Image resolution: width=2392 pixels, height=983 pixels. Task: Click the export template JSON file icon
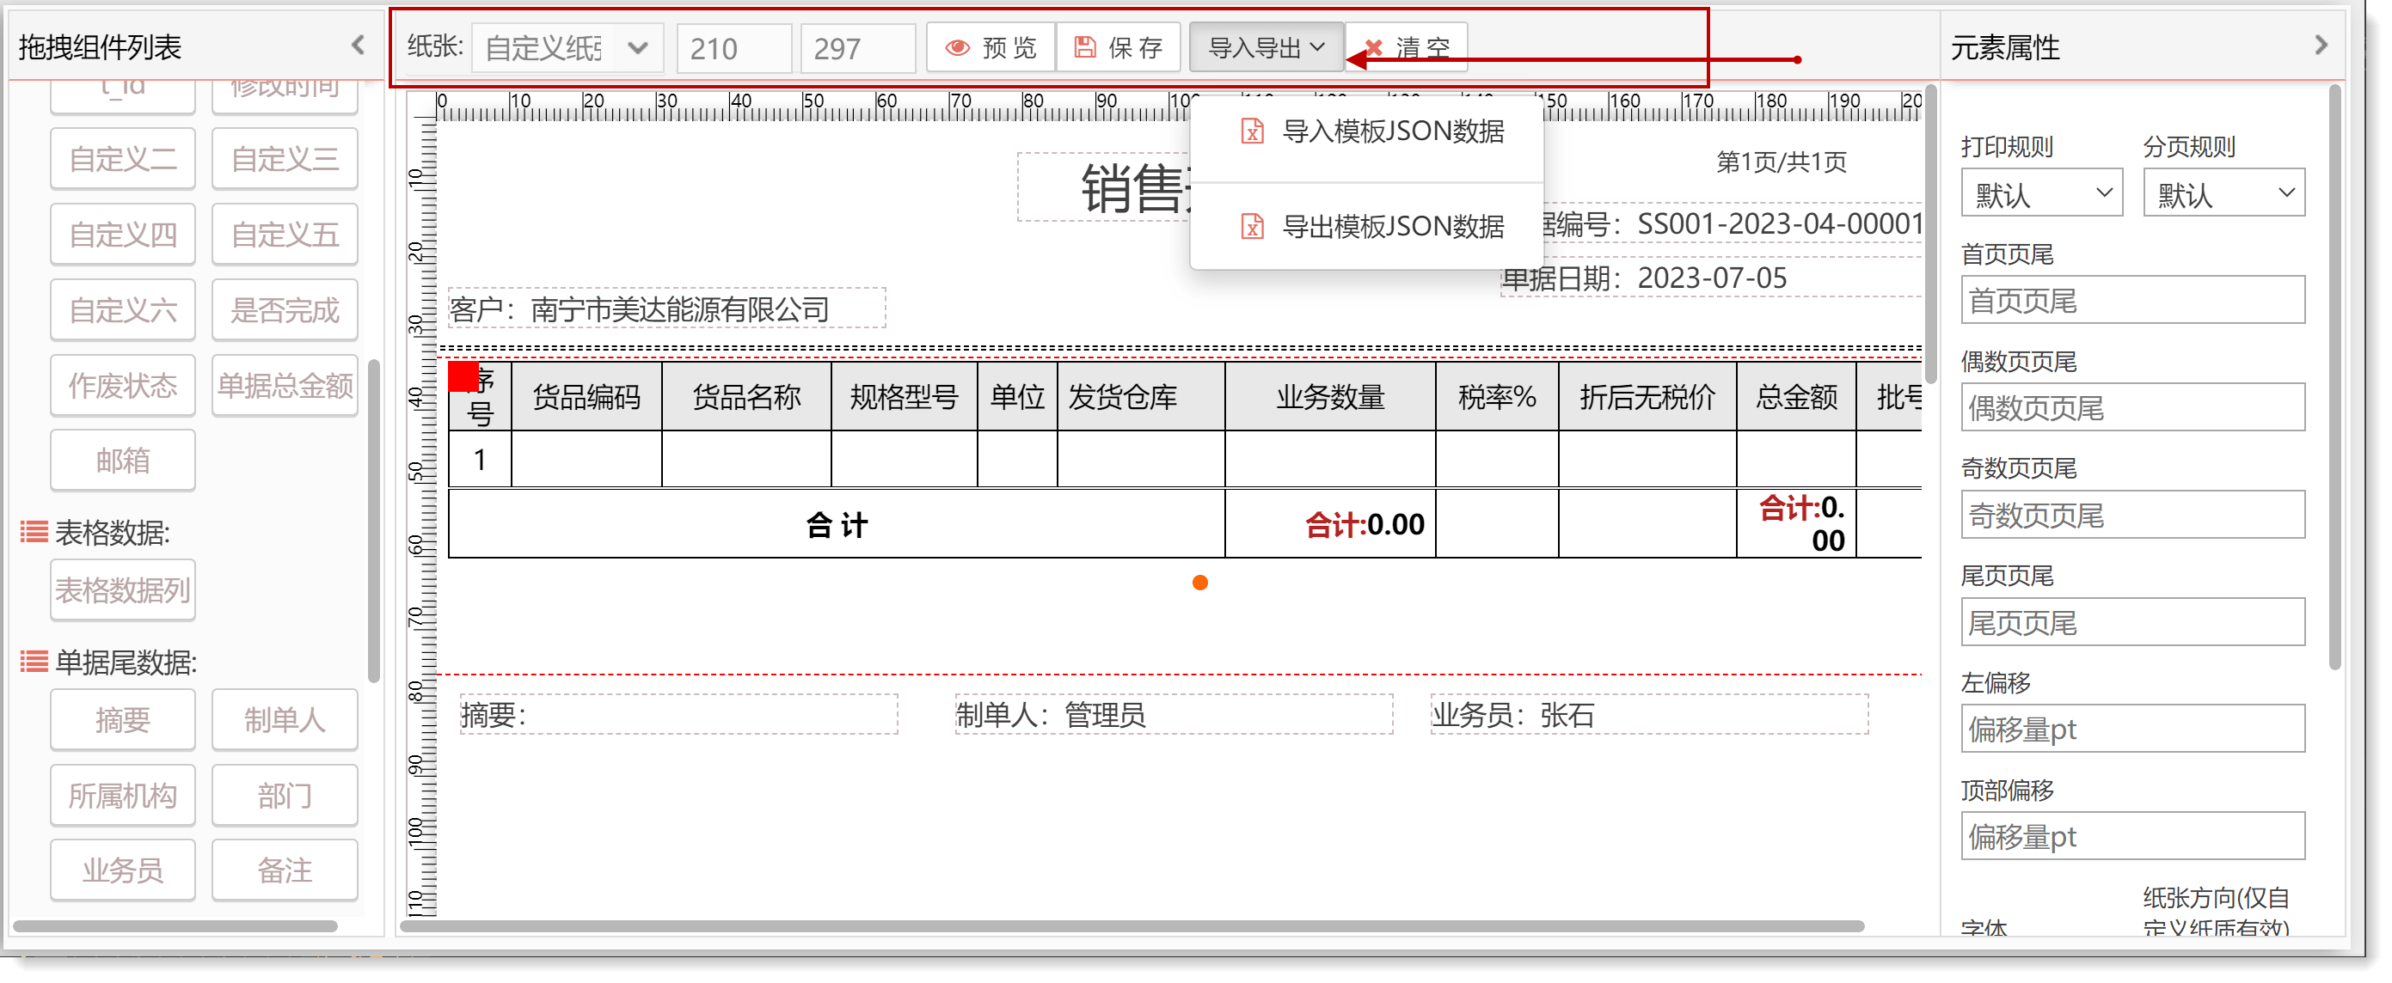(x=1252, y=226)
